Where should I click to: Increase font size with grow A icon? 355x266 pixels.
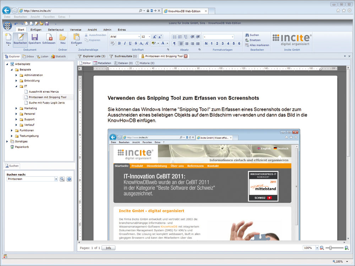[154, 37]
